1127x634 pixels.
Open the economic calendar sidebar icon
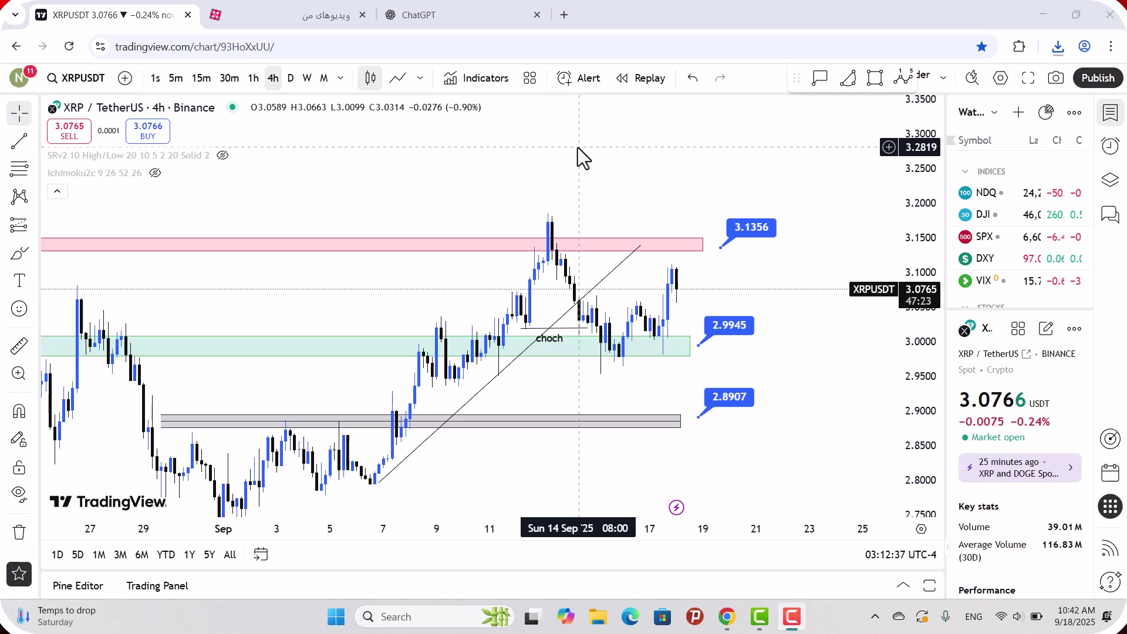pos(1110,473)
